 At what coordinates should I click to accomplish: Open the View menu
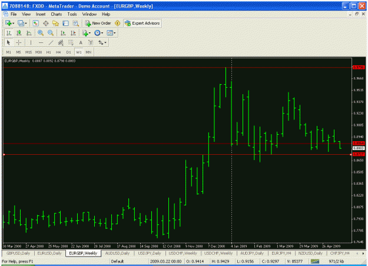[26, 14]
